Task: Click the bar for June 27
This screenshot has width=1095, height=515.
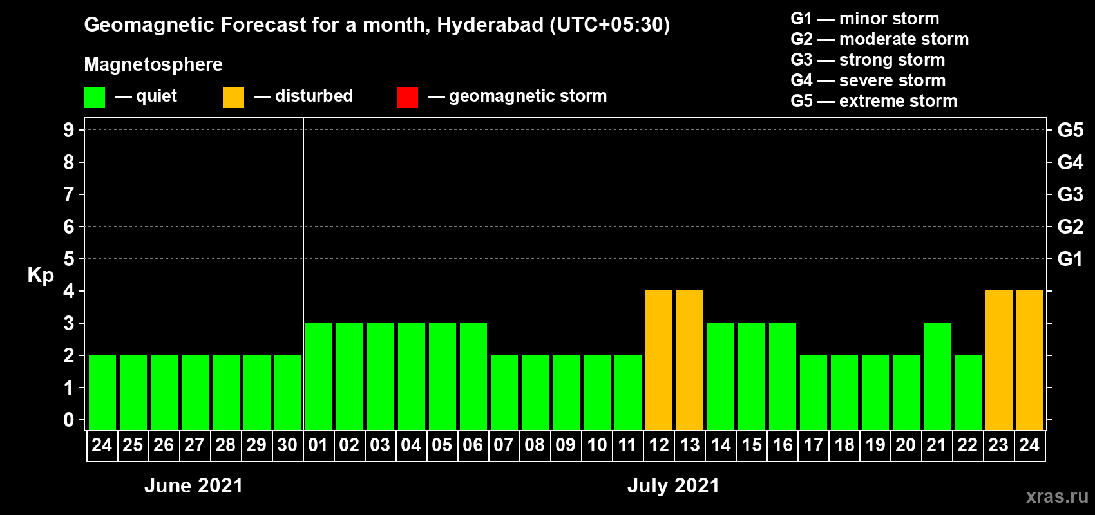Action: 195,392
